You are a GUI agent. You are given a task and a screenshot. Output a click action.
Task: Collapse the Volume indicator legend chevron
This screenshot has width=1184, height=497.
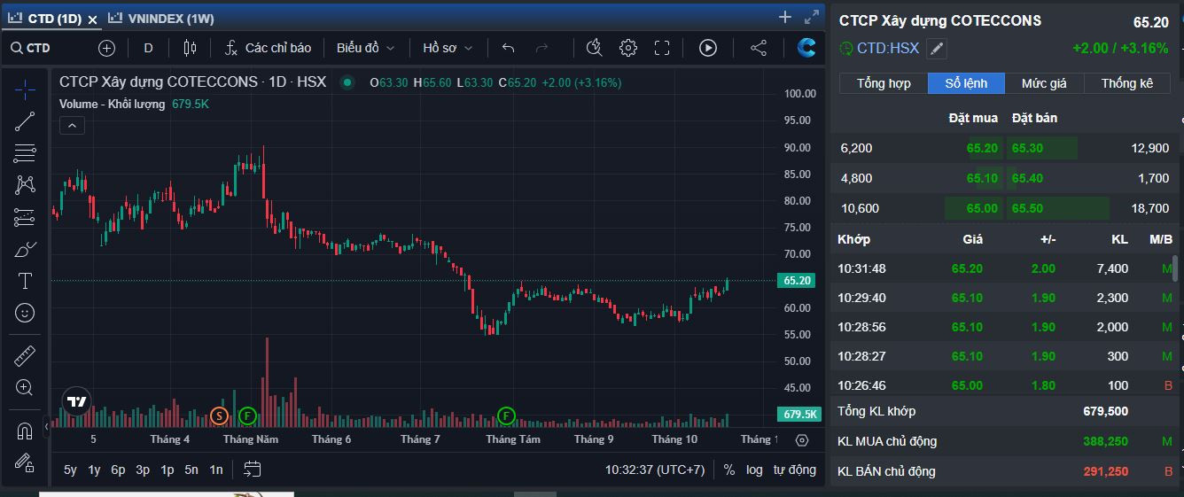coord(72,126)
